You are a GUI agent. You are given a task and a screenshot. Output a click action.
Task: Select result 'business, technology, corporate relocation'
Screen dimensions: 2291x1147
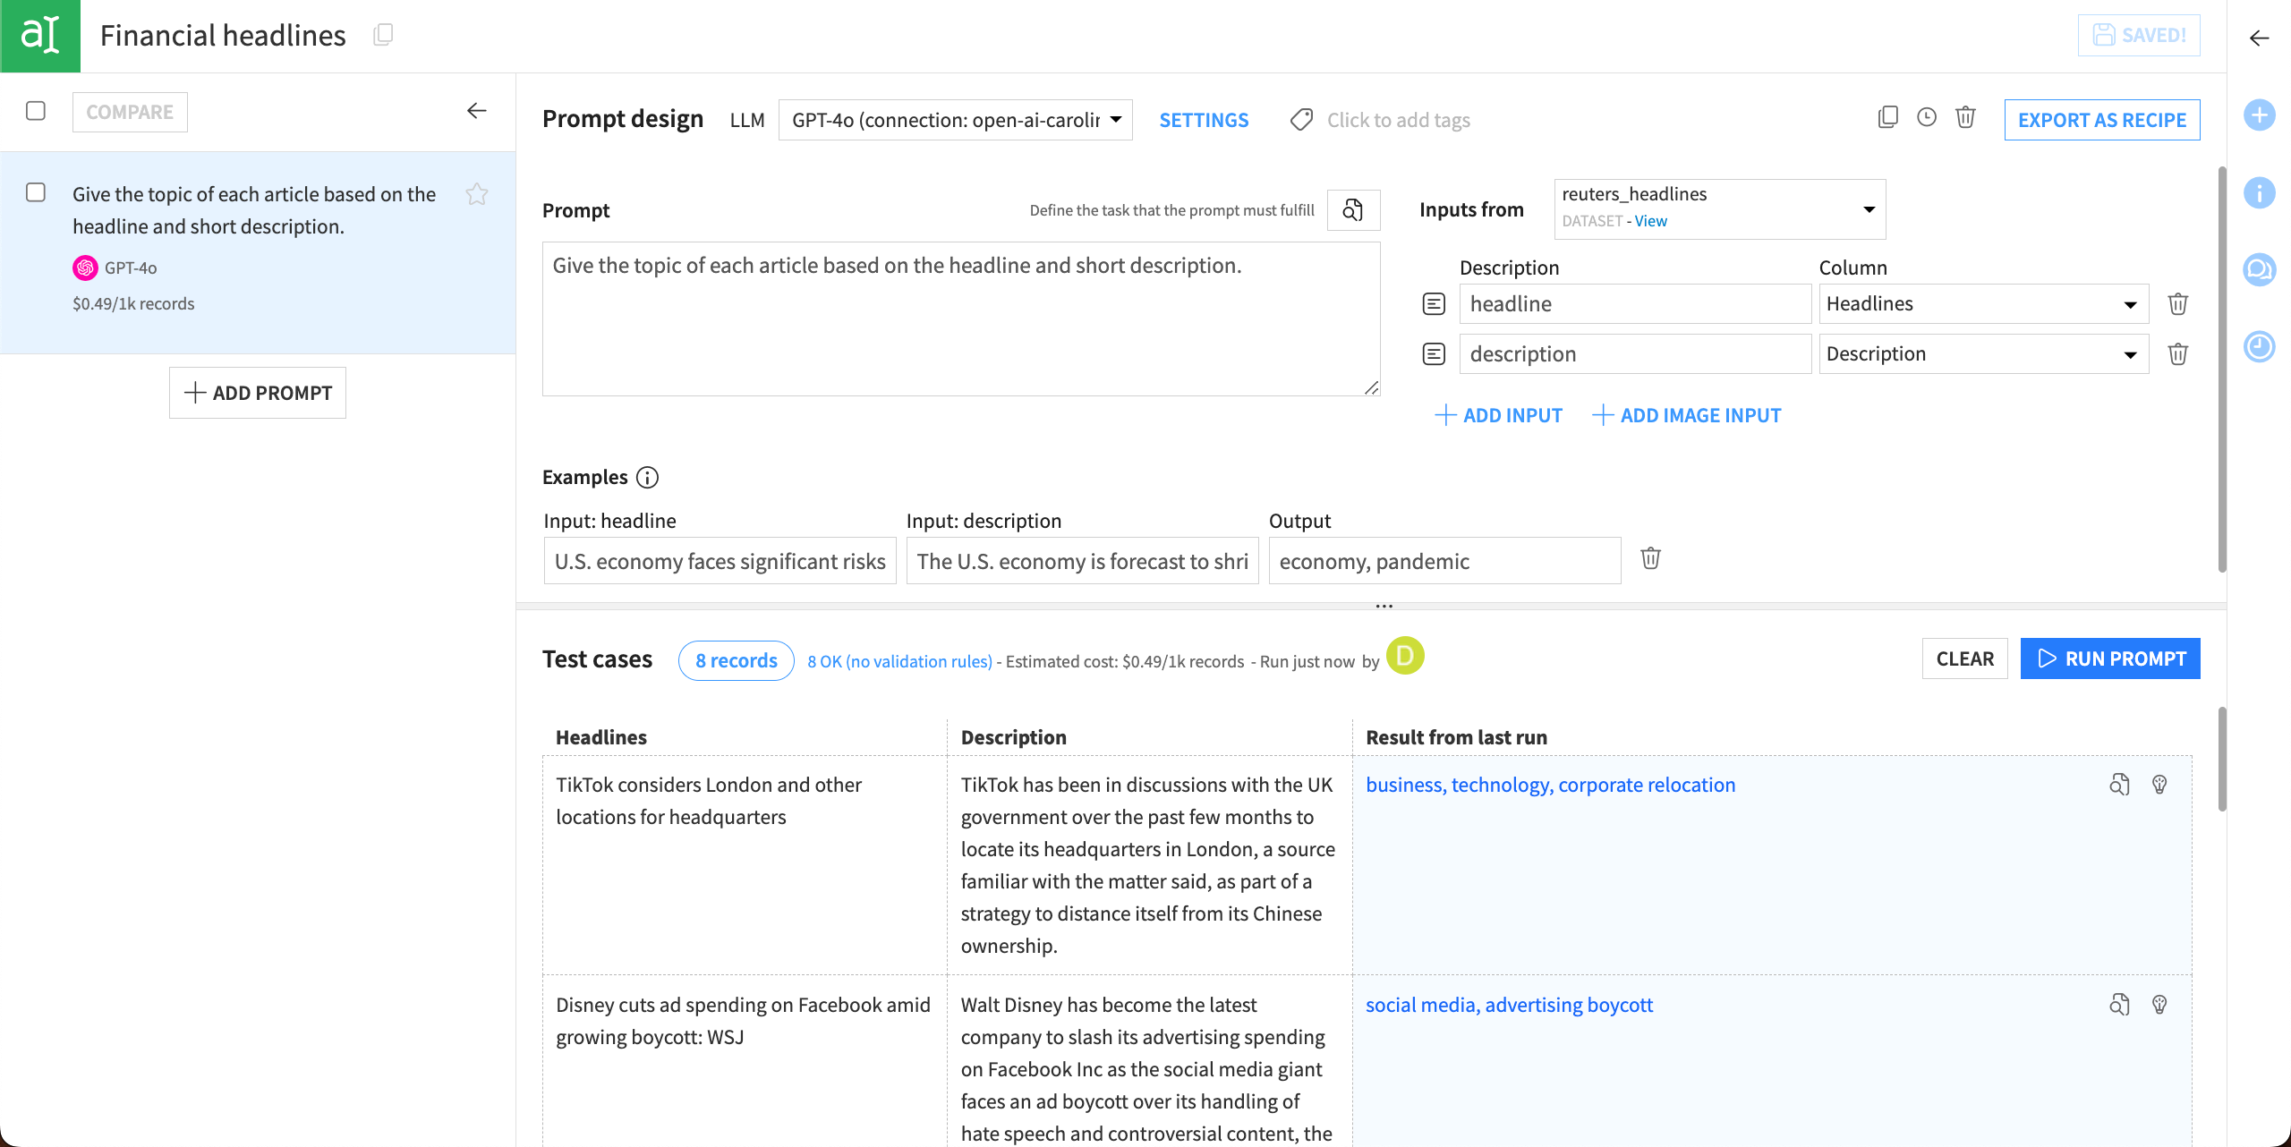point(1550,785)
